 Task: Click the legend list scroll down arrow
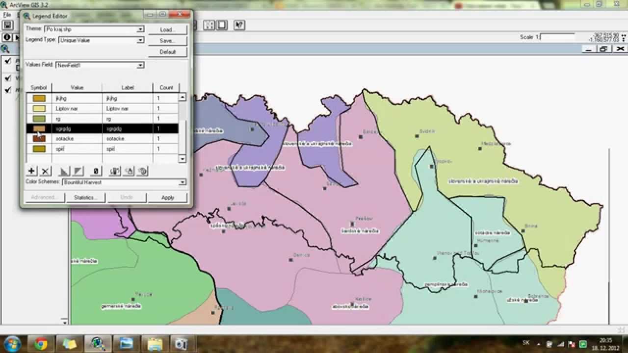click(x=182, y=159)
